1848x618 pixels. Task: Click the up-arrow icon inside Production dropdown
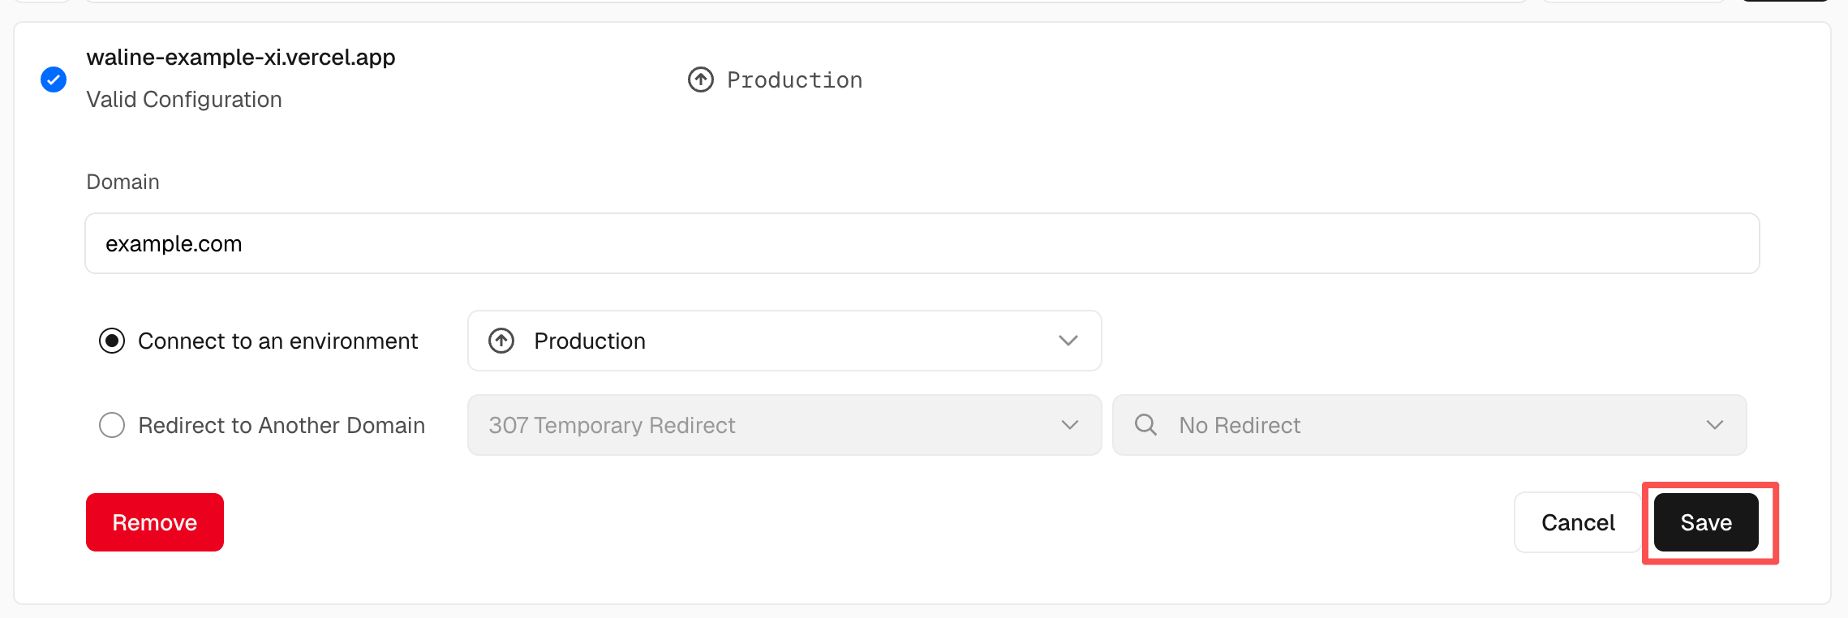[x=501, y=341]
